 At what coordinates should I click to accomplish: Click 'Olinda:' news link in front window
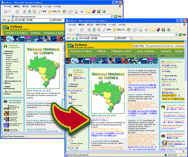tap(132, 71)
